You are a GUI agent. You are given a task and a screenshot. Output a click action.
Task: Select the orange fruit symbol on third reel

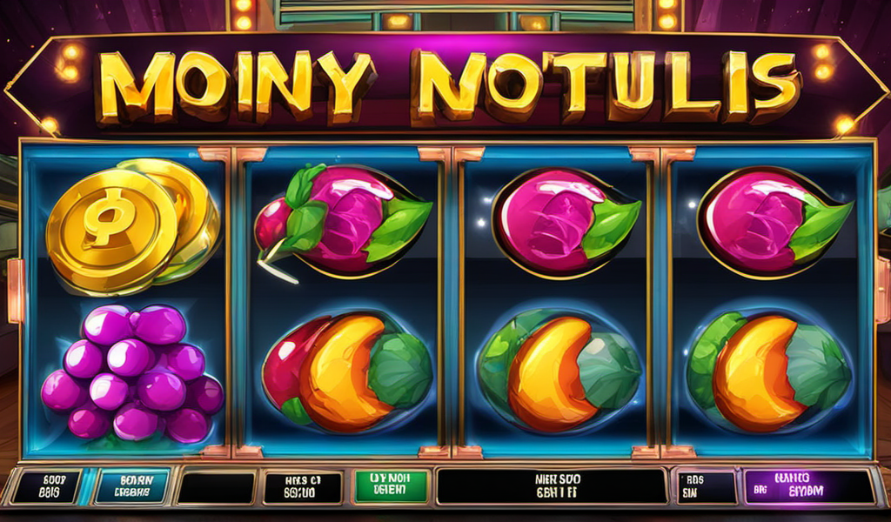pyautogui.click(x=561, y=374)
